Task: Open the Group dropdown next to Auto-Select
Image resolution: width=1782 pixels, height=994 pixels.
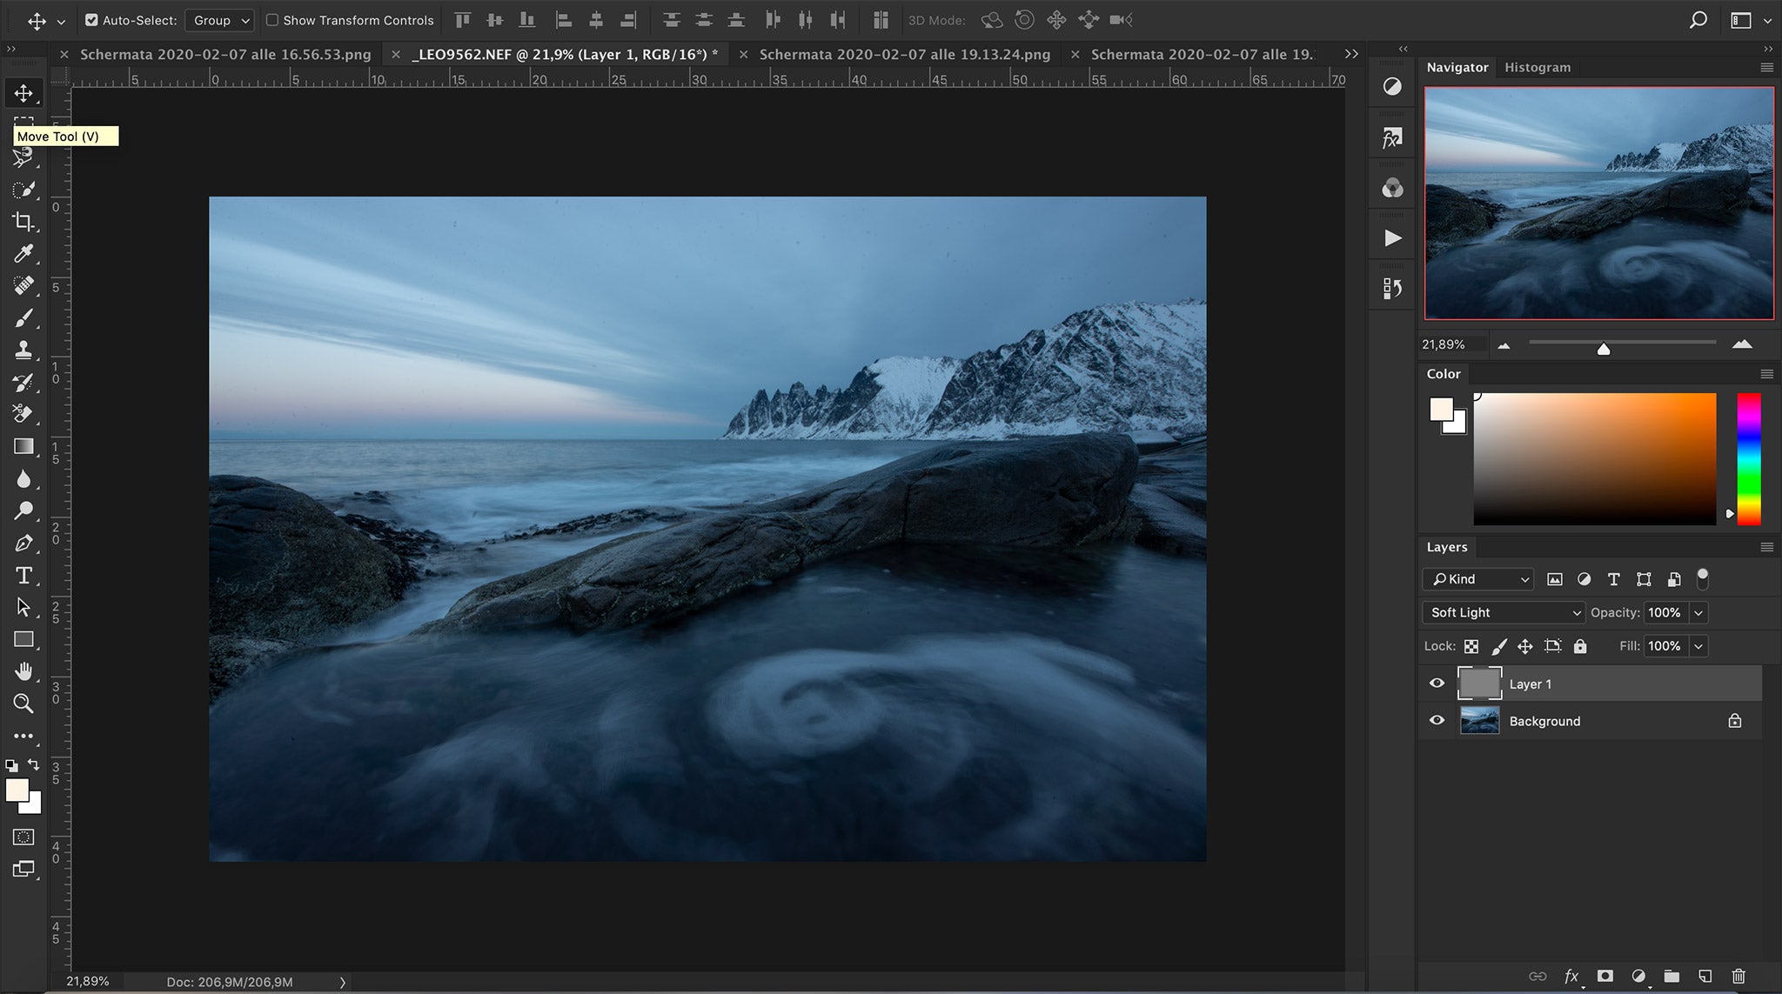Action: click(x=219, y=19)
